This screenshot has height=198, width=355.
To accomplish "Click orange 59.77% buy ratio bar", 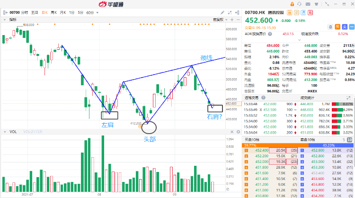I will click(275, 145).
